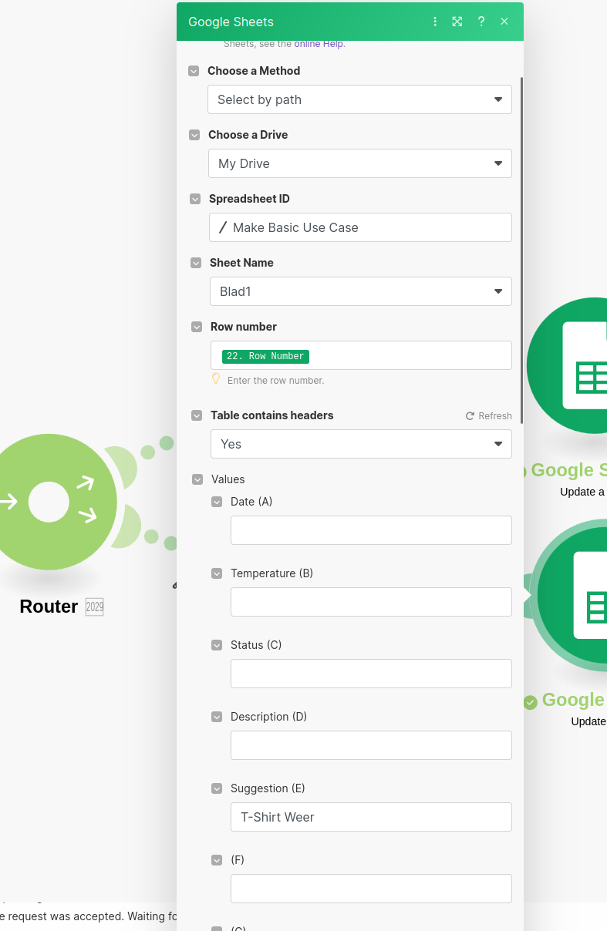Image resolution: width=607 pixels, height=931 pixels.
Task: Click the Refresh button
Action: tap(488, 415)
